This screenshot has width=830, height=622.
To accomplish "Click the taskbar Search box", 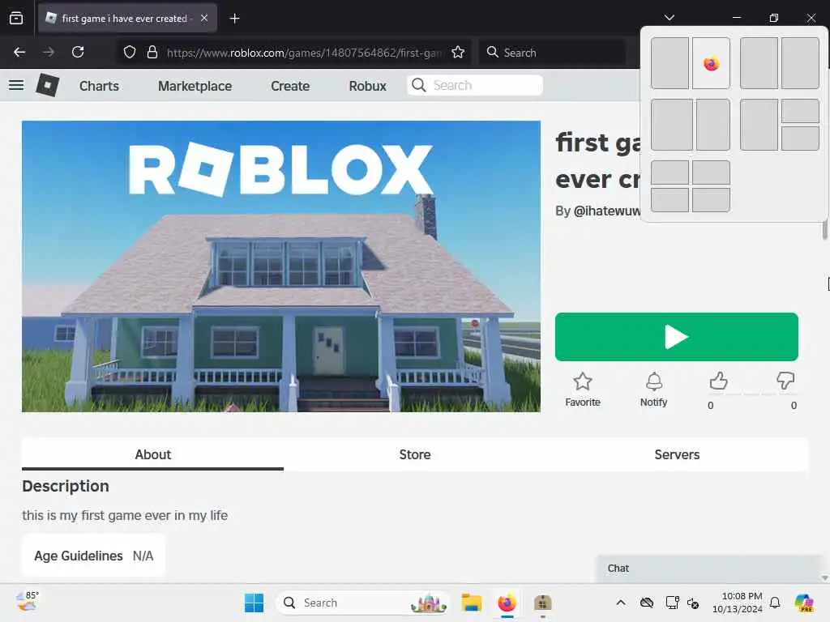I will click(x=362, y=603).
